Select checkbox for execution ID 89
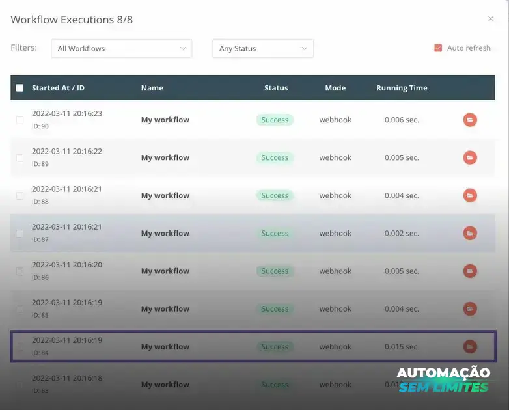 (x=20, y=158)
